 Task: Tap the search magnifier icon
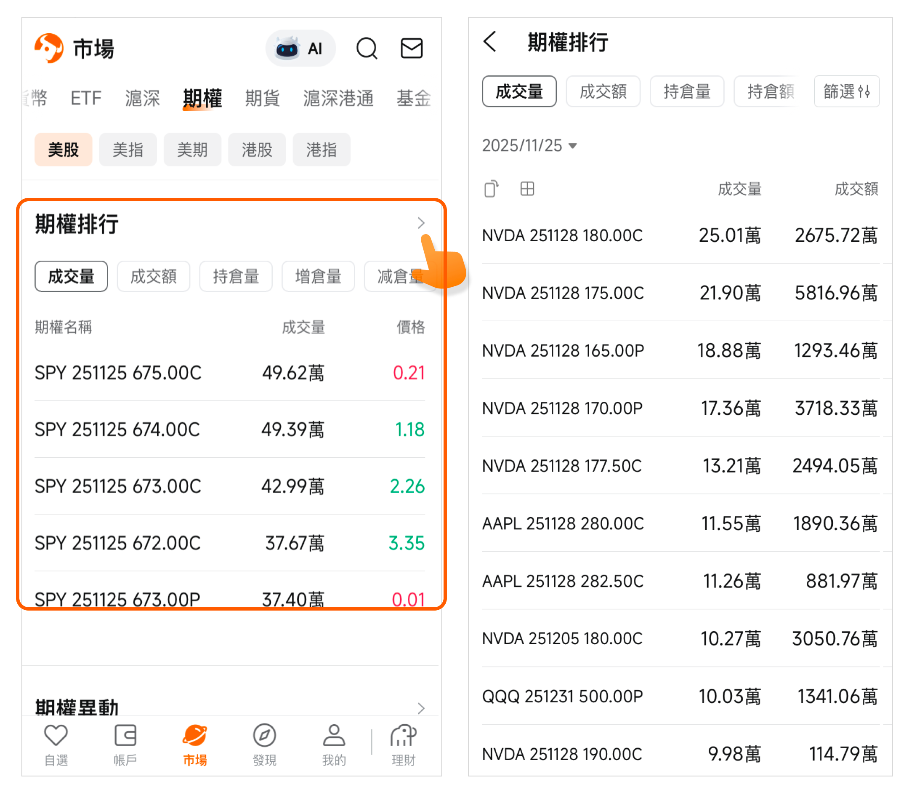(x=366, y=48)
